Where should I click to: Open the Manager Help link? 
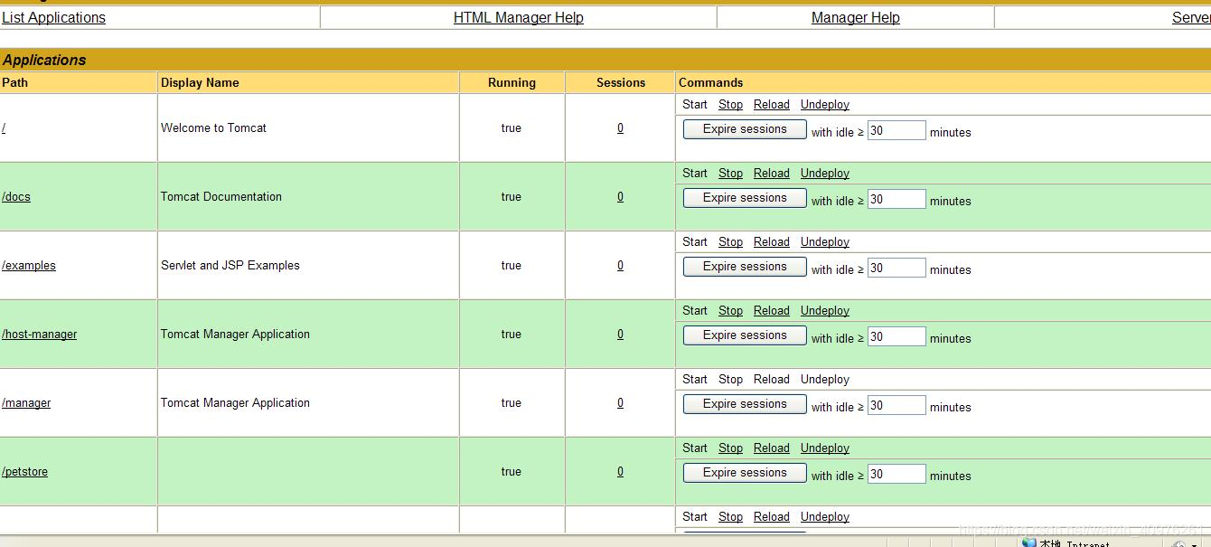point(856,17)
